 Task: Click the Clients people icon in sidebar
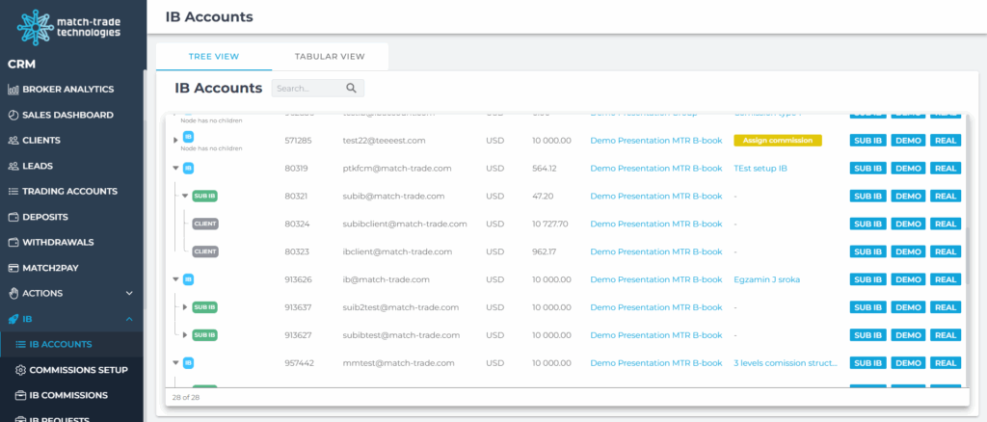(13, 141)
